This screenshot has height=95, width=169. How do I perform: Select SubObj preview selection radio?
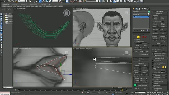point(139,52)
